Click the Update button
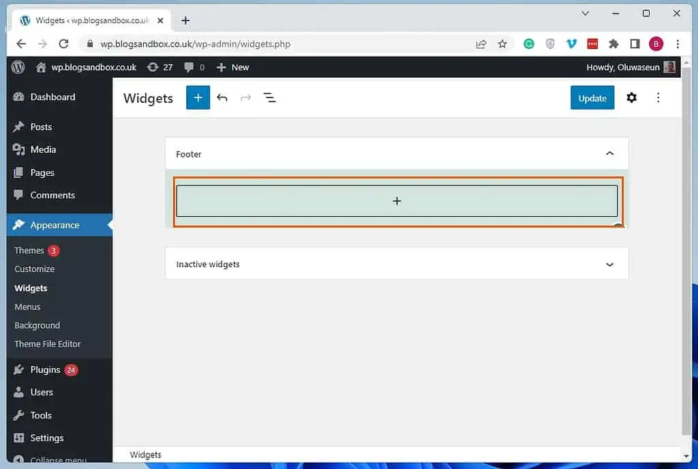This screenshot has width=698, height=469. [x=592, y=97]
